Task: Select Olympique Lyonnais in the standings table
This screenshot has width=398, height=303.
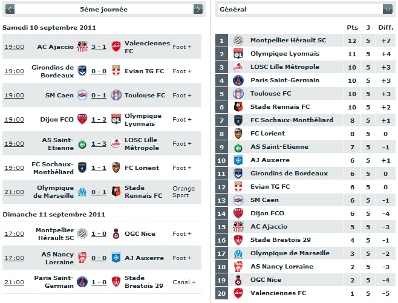Action: pos(285,54)
